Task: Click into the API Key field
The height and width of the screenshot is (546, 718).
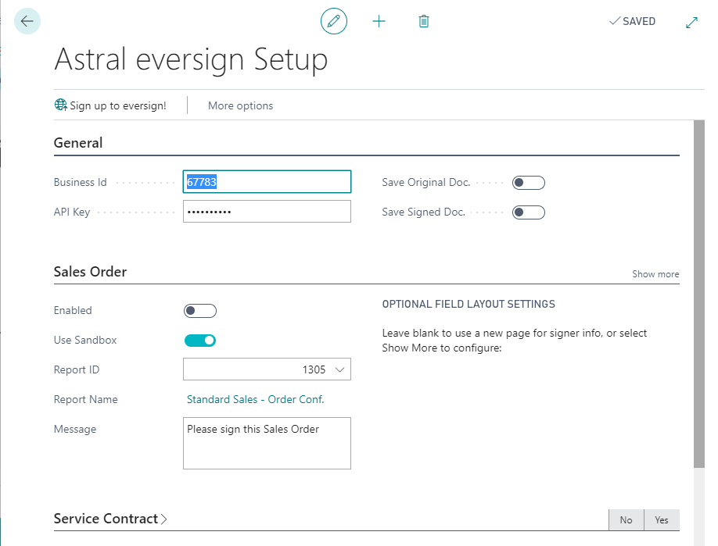Action: point(267,212)
